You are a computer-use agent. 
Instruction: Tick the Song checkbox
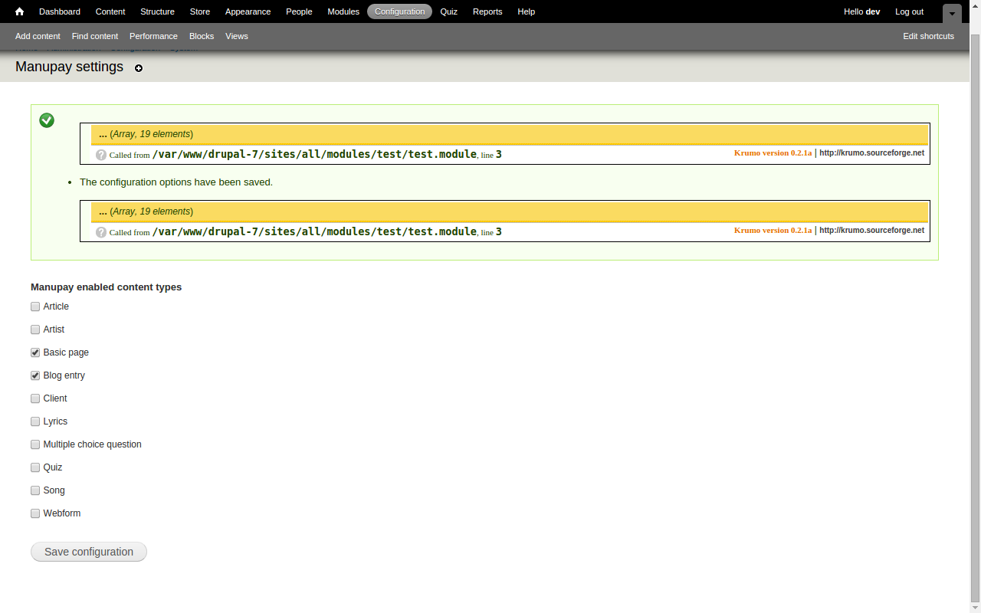(x=35, y=490)
